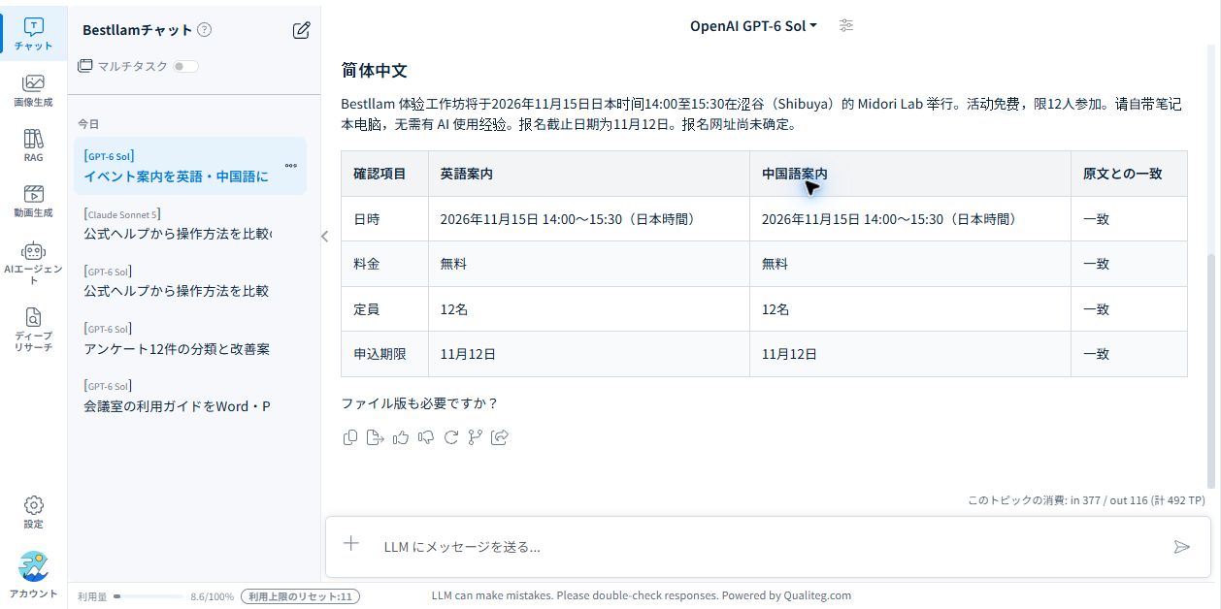Viewport: 1221px width, 609px height.
Task: Collapse the chat list panel arrow
Action: tap(324, 236)
